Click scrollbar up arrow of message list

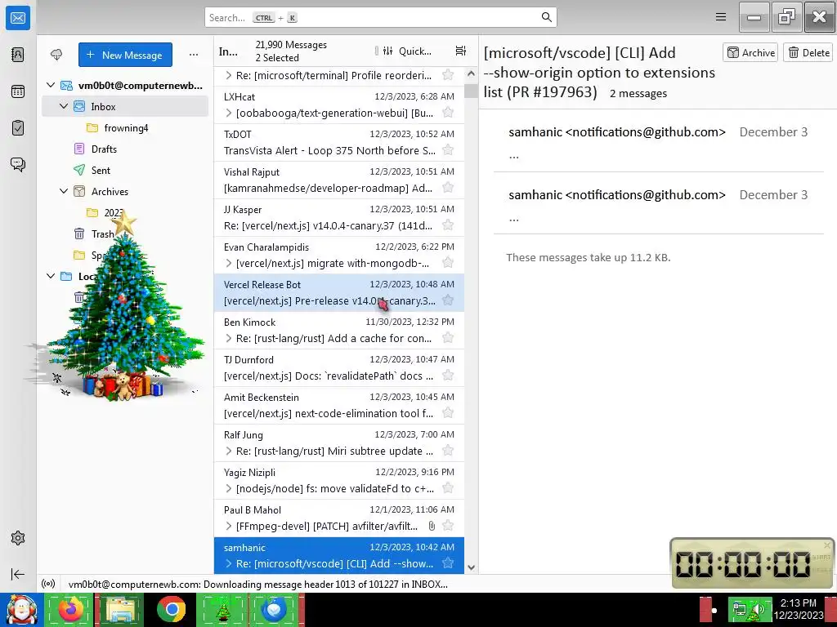(471, 73)
